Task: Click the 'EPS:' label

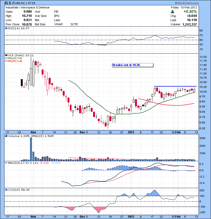Action: (57, 16)
